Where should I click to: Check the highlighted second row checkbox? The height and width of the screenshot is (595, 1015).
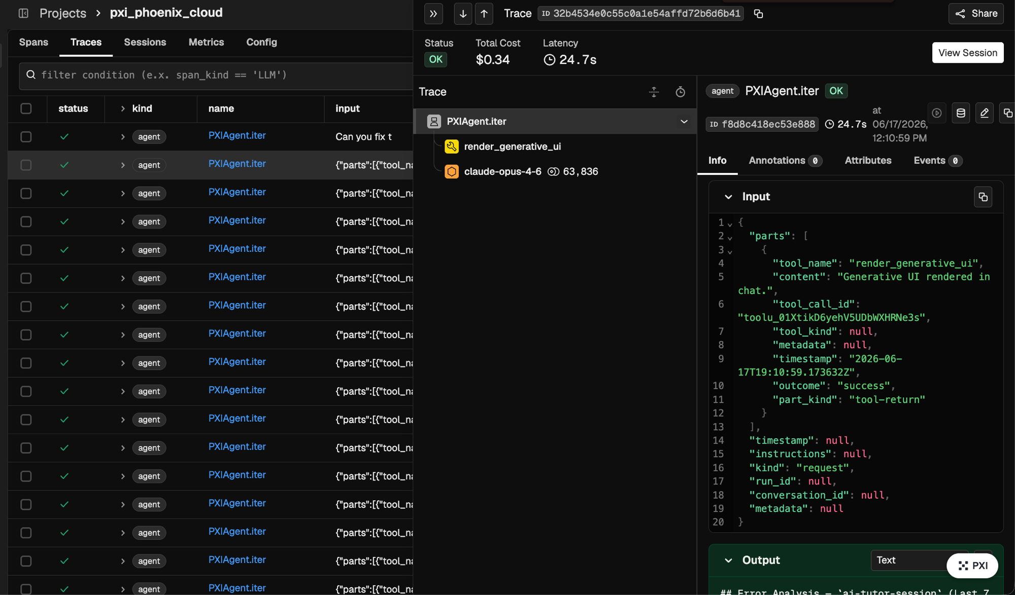point(26,165)
